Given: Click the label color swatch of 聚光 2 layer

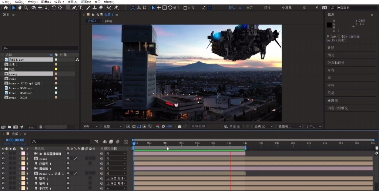Looking at the screenshot, I should (23, 178).
